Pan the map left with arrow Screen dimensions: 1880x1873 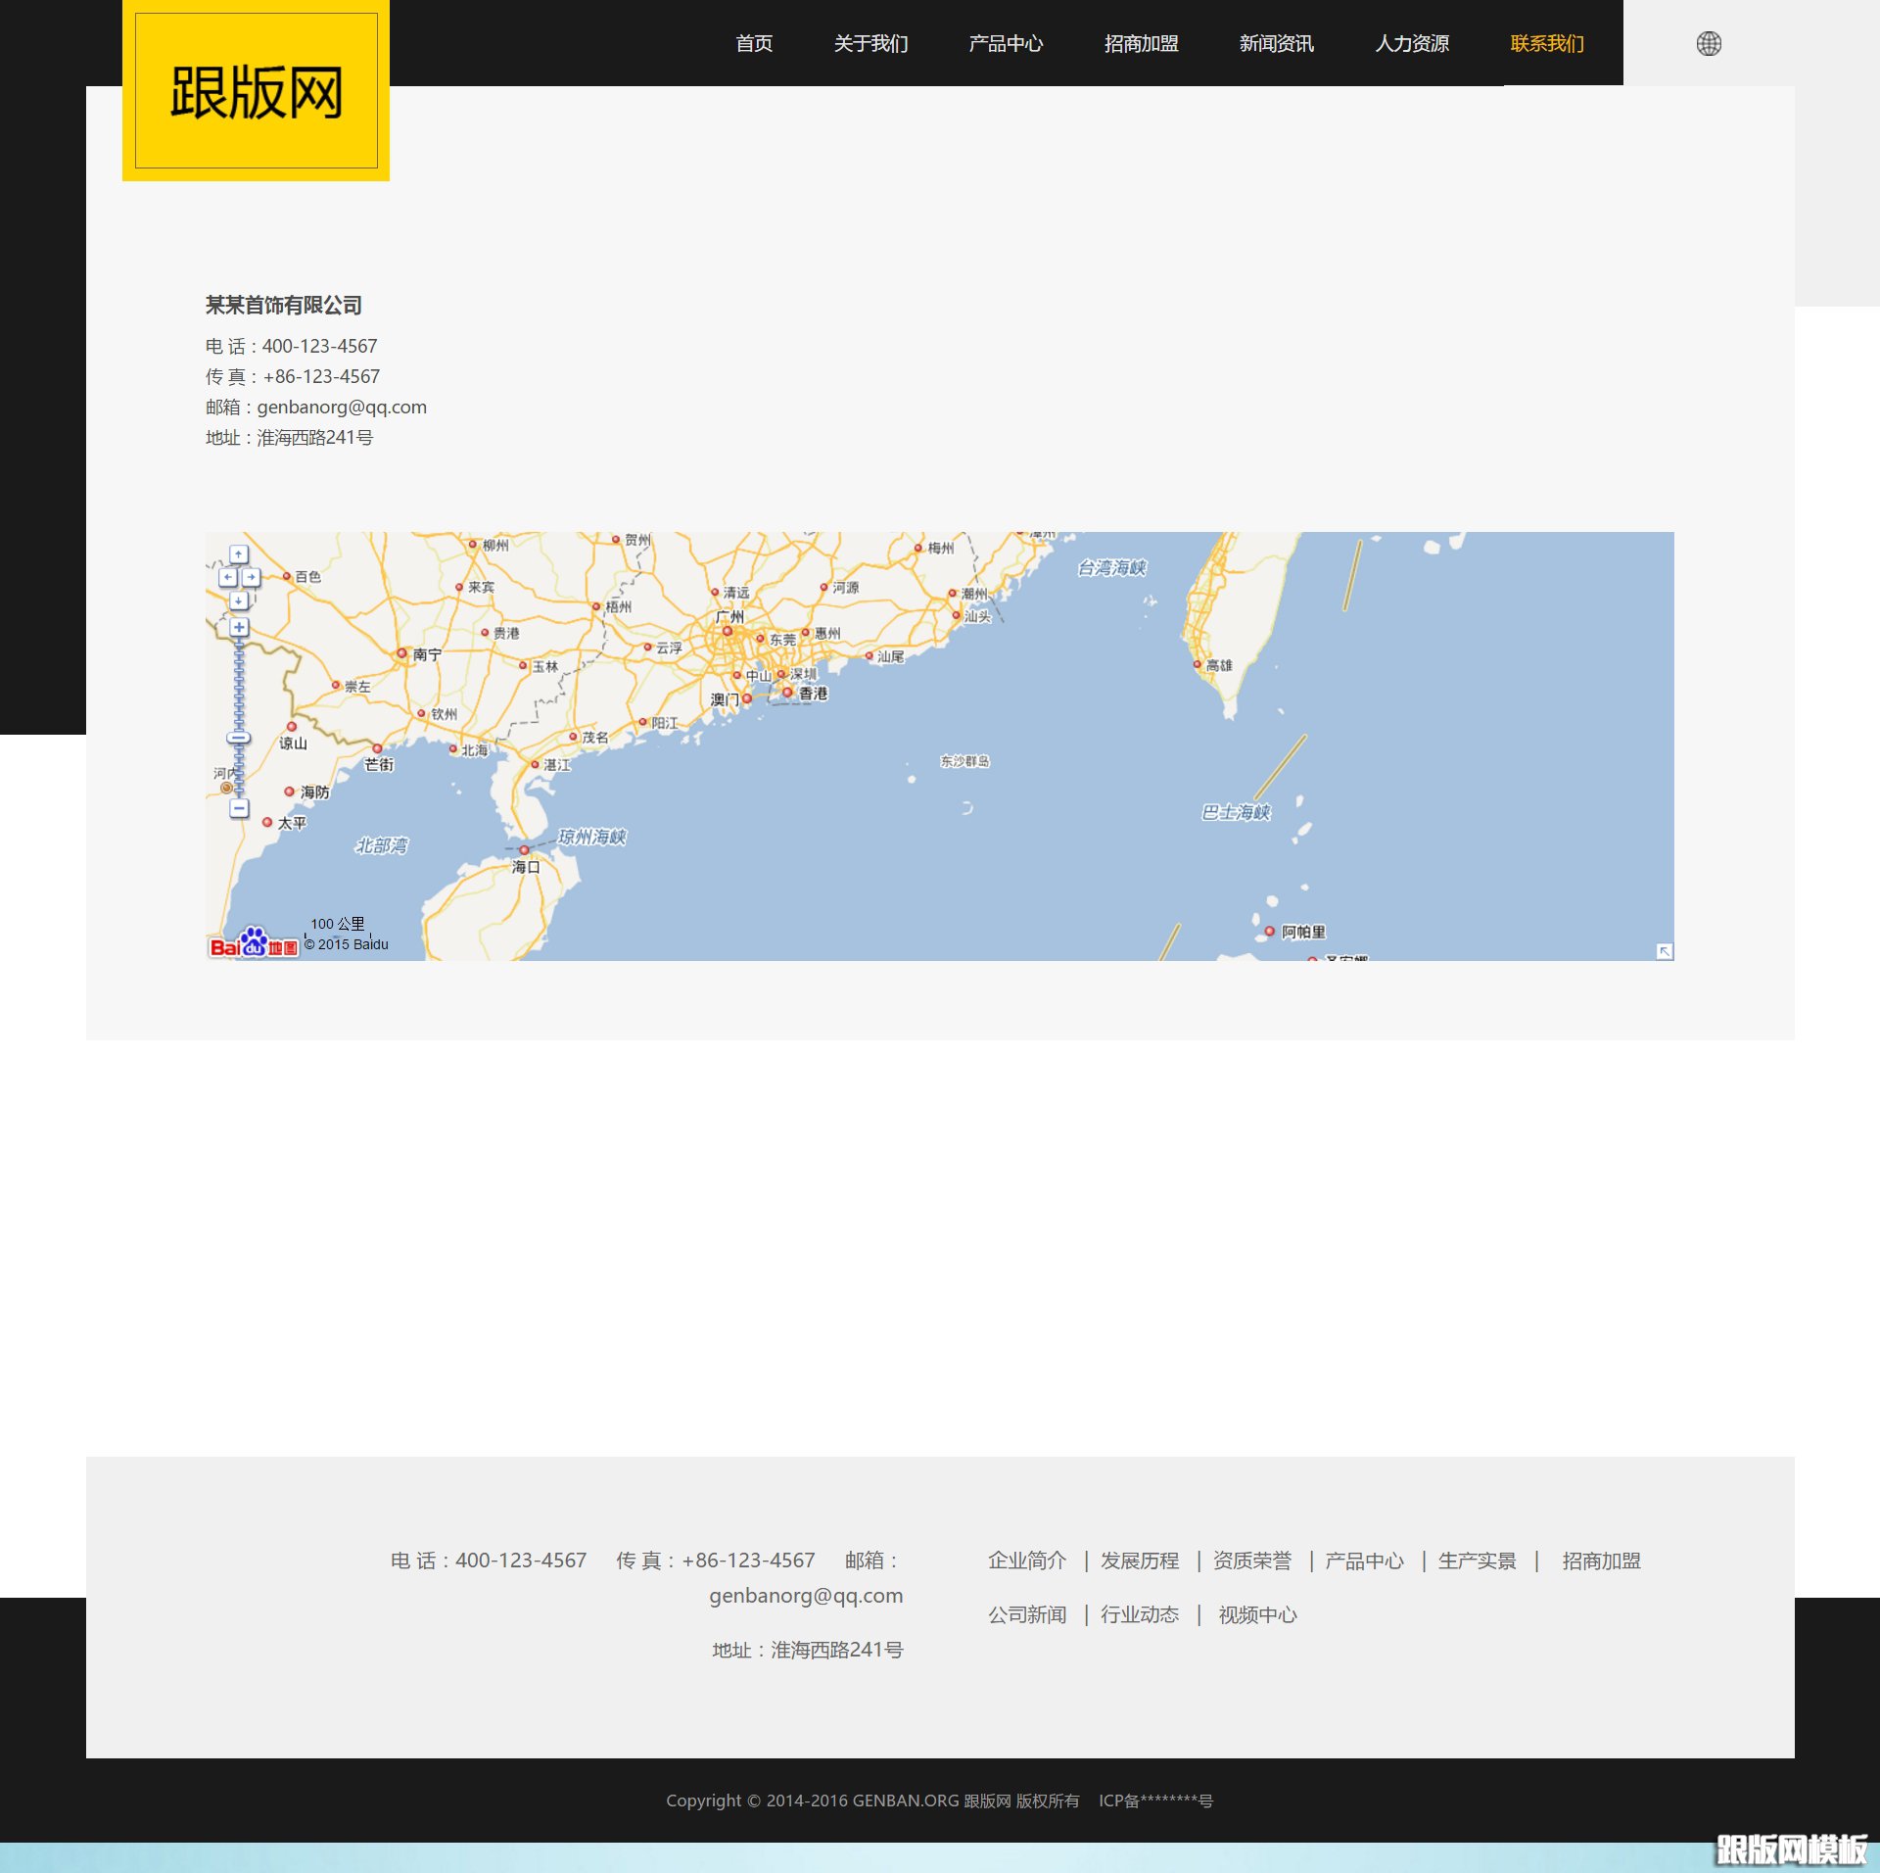(x=227, y=577)
